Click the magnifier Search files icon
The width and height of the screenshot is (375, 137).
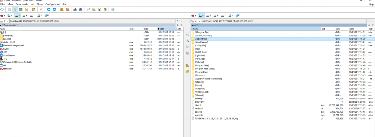point(88,10)
